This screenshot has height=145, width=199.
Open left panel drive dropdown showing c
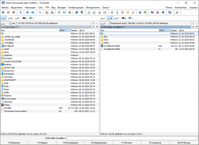tap(5, 23)
